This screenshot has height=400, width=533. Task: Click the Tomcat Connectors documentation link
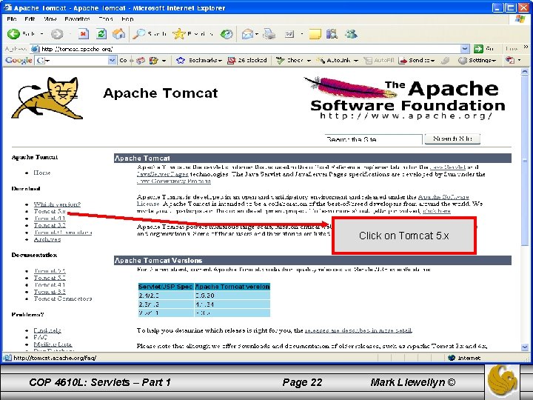click(63, 299)
